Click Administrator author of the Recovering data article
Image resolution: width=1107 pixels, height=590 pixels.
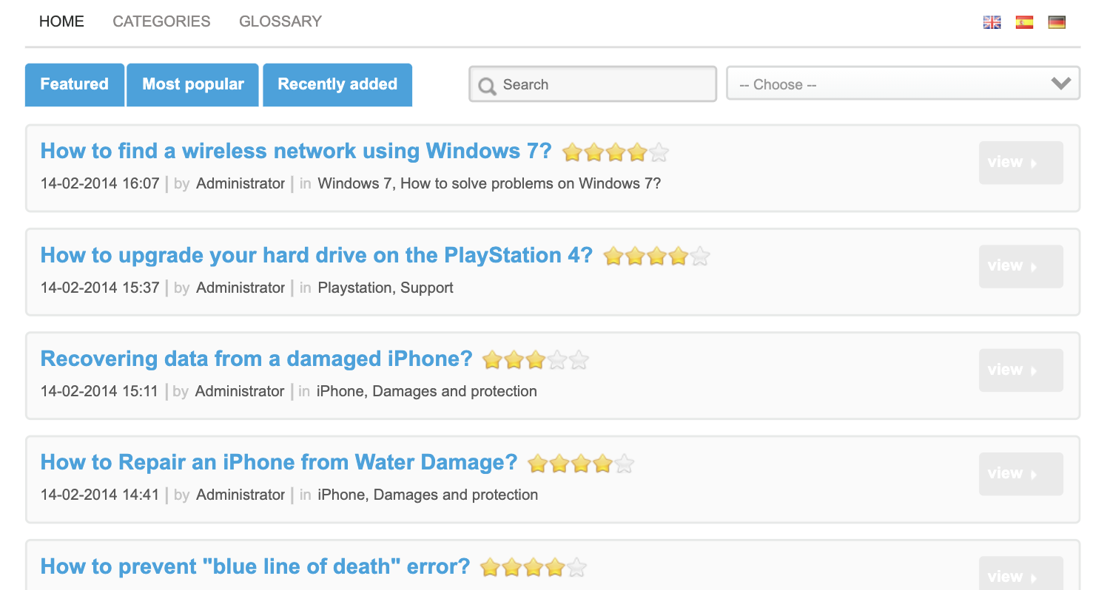(x=240, y=391)
